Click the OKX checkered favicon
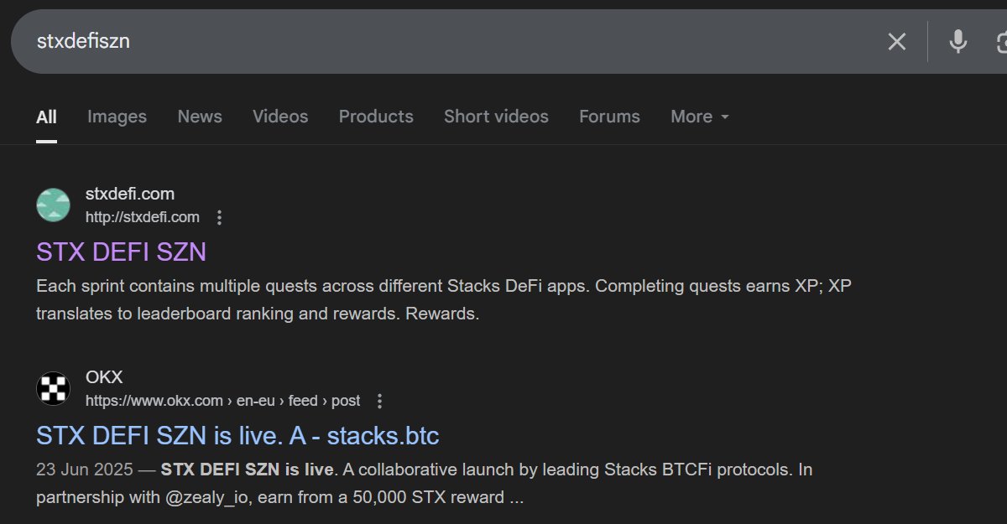Viewport: 1007px width, 524px height. pos(53,389)
